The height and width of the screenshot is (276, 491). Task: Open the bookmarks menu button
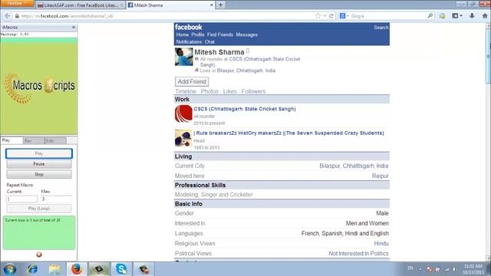coord(457,16)
